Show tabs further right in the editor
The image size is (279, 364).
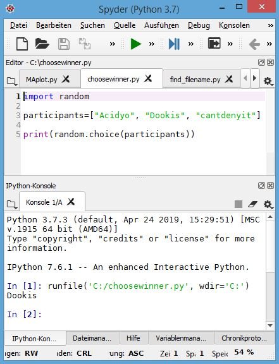(x=254, y=78)
